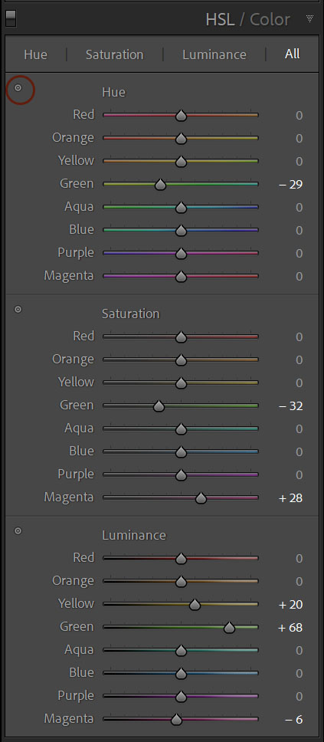Click the Green luminance slider handle

(x=229, y=628)
